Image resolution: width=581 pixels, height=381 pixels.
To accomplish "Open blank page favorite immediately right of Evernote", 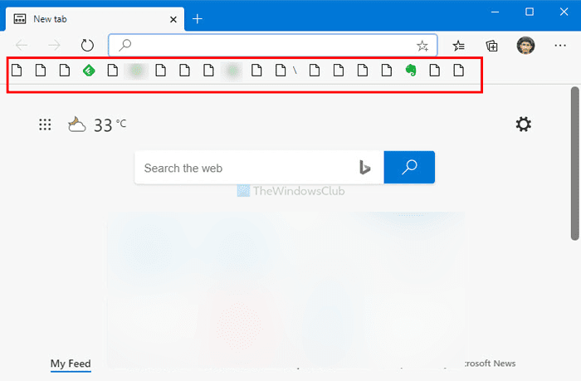I will pos(435,70).
